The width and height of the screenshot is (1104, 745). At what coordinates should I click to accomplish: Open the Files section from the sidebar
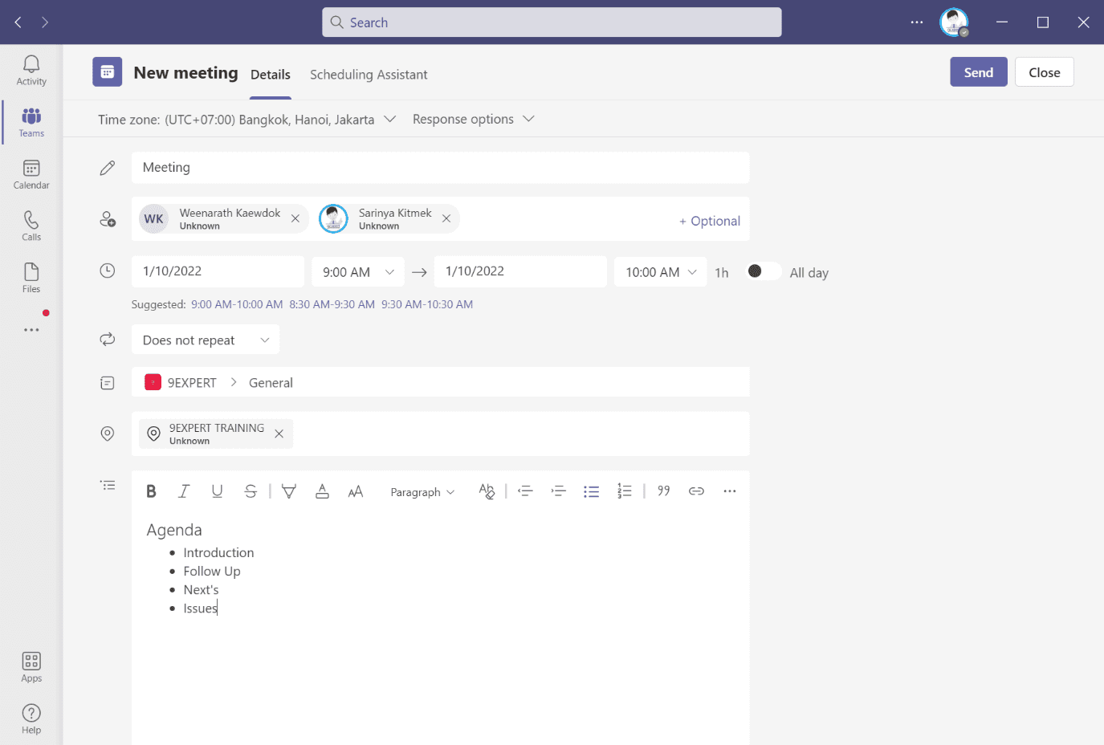coord(31,277)
